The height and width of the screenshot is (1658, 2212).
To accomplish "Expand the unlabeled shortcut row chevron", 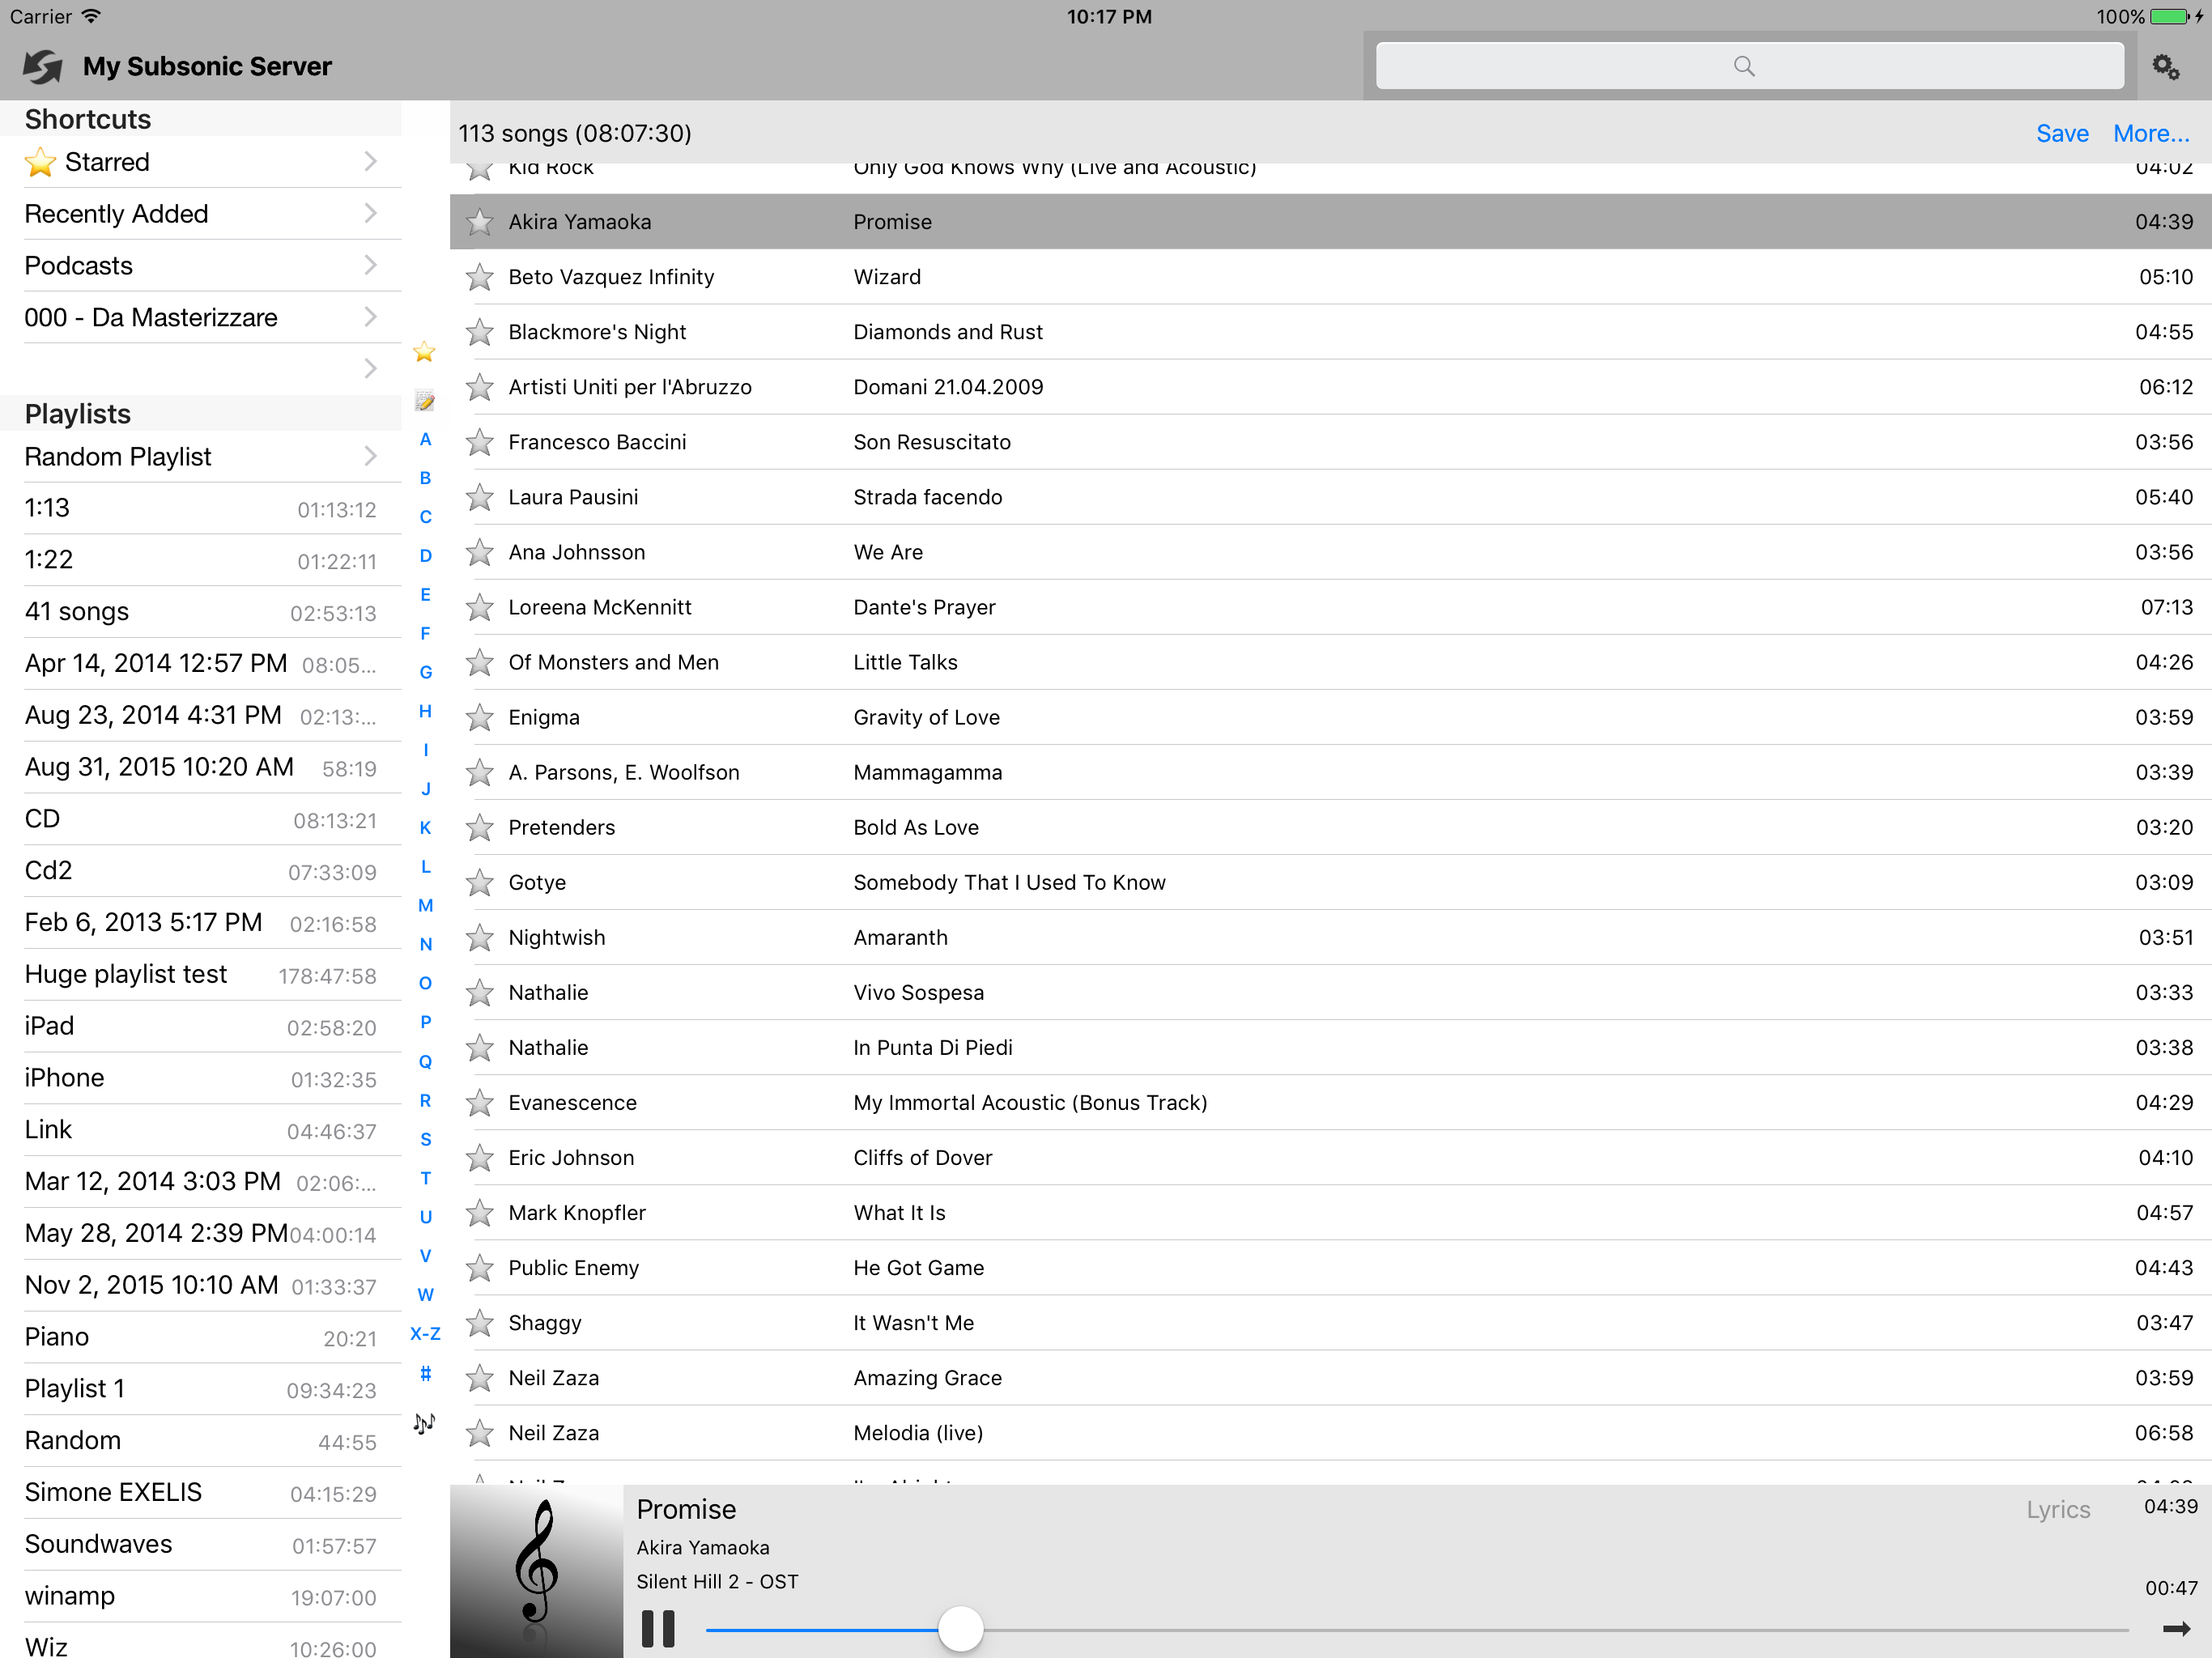I will tap(370, 369).
